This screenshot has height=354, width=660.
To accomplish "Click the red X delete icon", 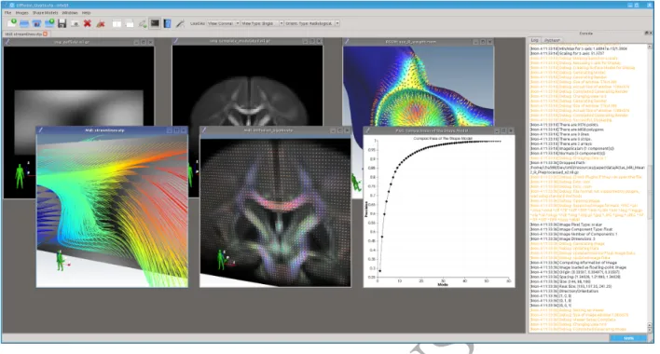I will pyautogui.click(x=87, y=23).
